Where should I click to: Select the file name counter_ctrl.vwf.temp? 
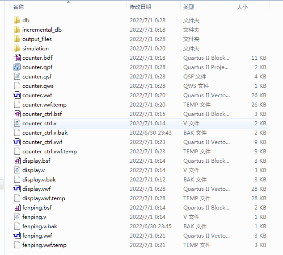click(50, 152)
